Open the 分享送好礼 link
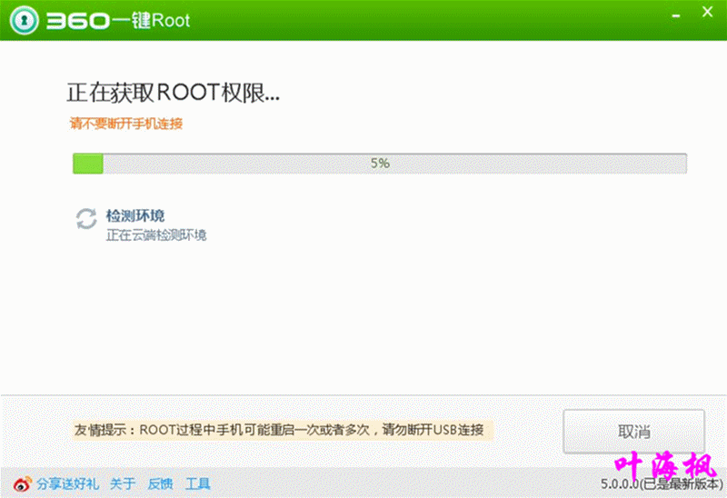The height and width of the screenshot is (498, 727). click(67, 484)
